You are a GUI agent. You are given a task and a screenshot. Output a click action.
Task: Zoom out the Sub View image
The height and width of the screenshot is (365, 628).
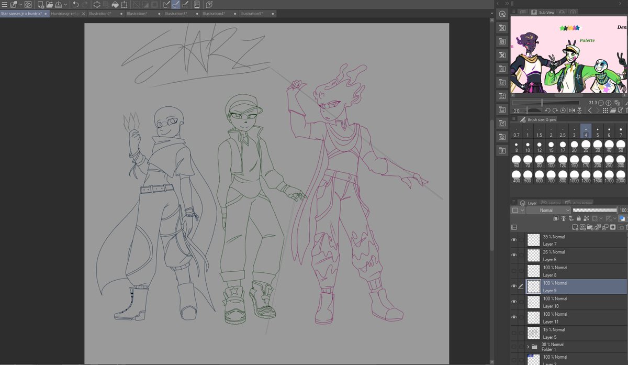601,103
